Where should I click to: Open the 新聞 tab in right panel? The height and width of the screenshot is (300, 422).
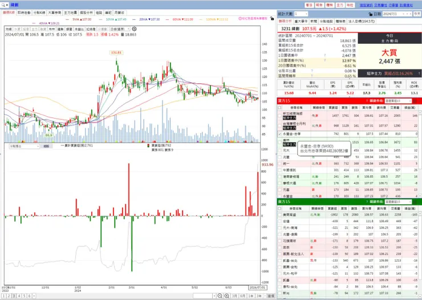314,21
